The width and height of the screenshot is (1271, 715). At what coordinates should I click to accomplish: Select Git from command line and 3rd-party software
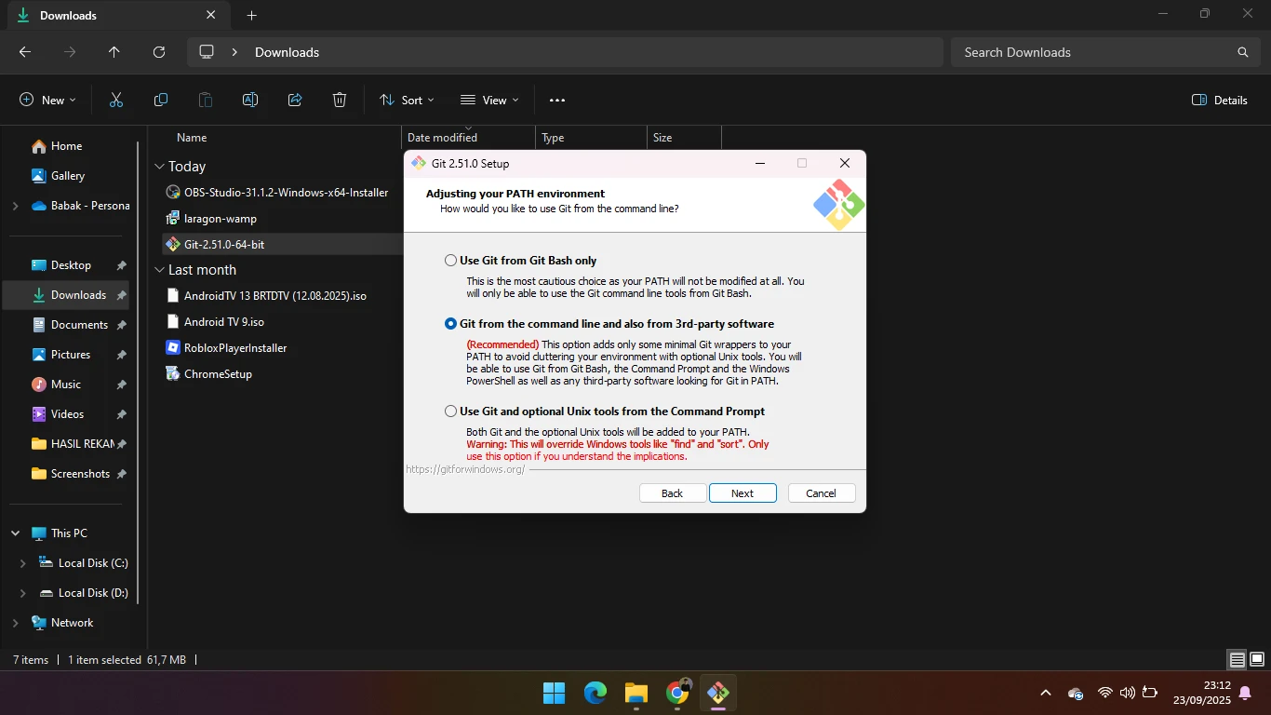451,324
